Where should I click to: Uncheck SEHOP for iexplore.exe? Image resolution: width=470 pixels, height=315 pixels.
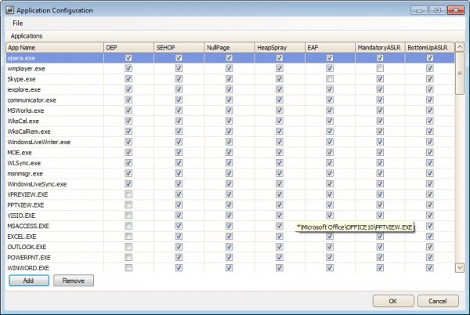tap(179, 89)
